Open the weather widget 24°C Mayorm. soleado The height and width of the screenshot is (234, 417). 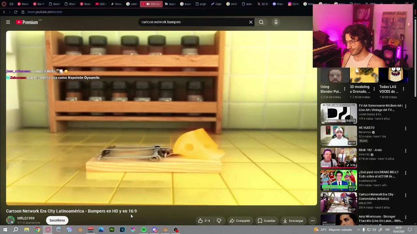[x=333, y=230]
